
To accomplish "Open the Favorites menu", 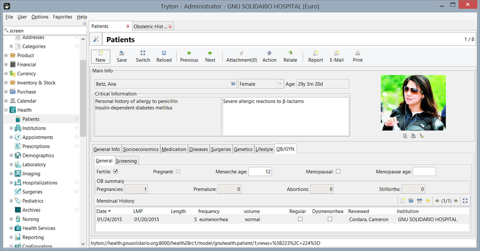I will [x=62, y=17].
